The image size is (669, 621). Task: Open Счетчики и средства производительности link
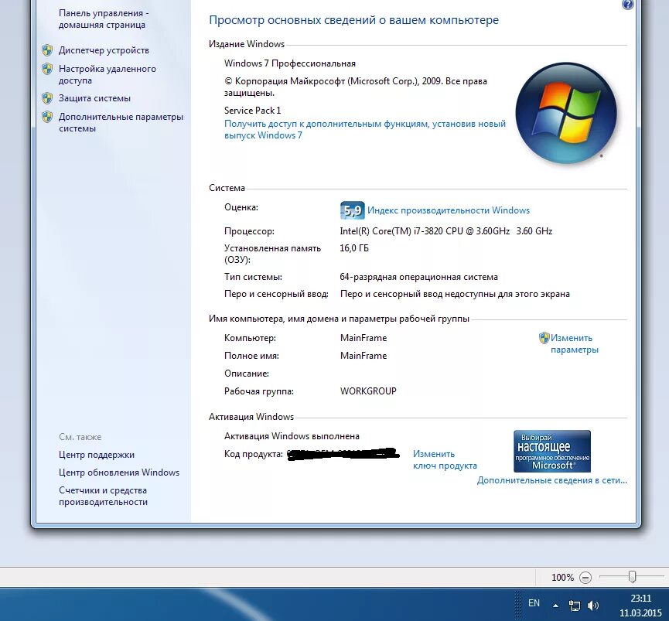103,496
